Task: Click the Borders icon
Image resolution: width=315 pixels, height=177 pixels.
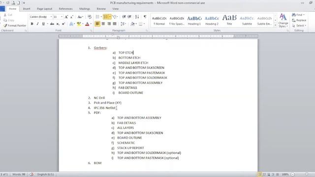Action: click(x=140, y=24)
